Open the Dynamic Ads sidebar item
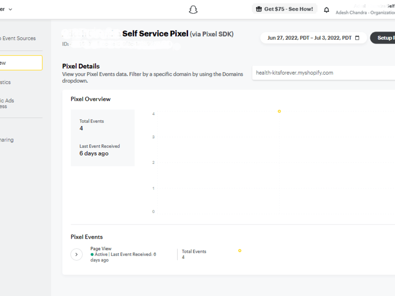The image size is (395, 296). pos(7,103)
